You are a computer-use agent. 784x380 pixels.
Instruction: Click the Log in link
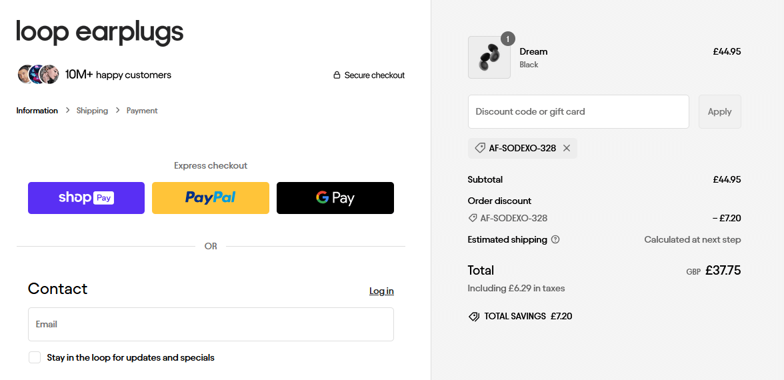pyautogui.click(x=381, y=291)
